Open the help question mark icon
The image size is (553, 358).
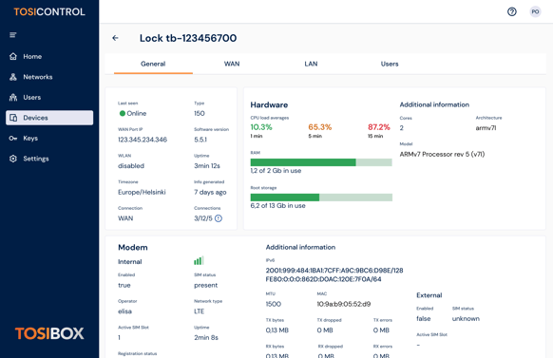point(512,11)
